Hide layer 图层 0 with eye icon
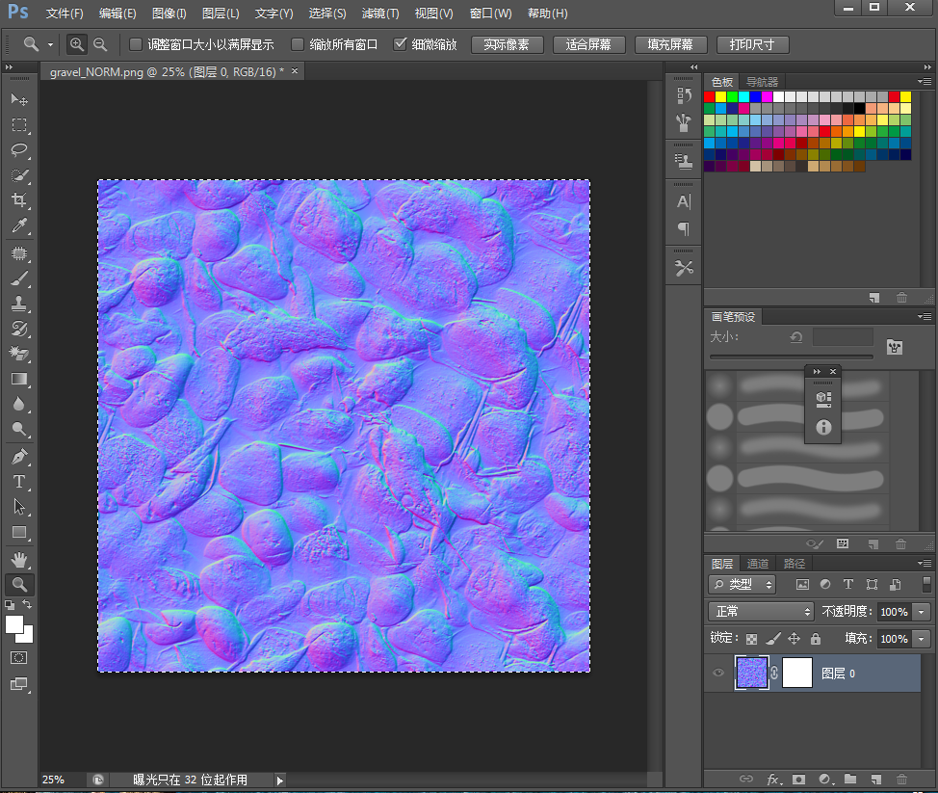 [x=718, y=673]
